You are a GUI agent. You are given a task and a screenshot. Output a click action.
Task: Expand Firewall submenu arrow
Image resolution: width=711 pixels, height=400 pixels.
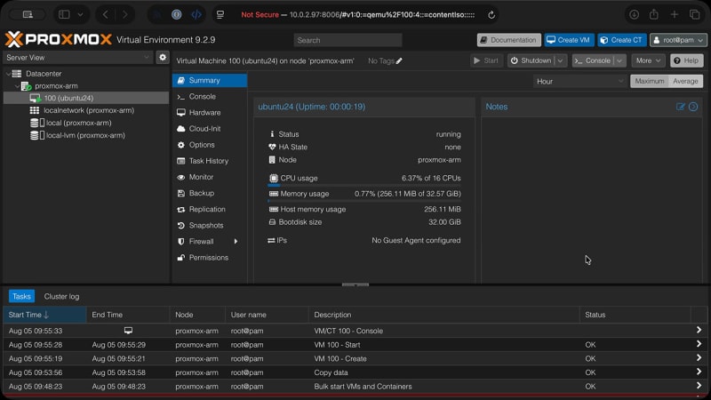236,241
